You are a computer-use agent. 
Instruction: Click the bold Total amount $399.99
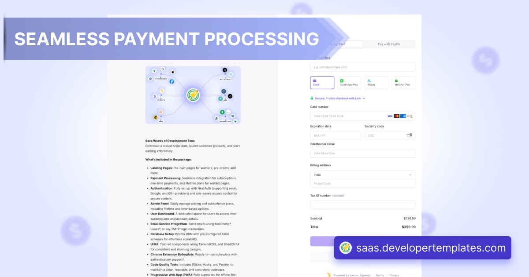[409, 227]
